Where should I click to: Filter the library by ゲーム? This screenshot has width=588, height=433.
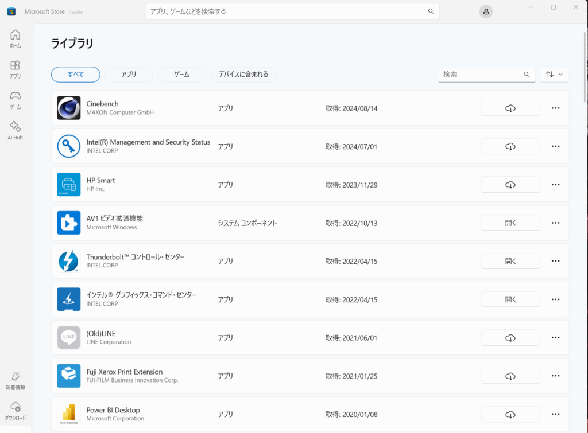(x=181, y=75)
